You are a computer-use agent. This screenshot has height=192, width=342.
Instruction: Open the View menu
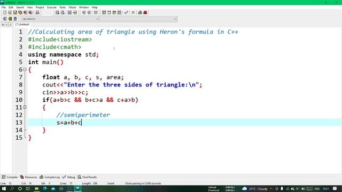pos(30,7)
